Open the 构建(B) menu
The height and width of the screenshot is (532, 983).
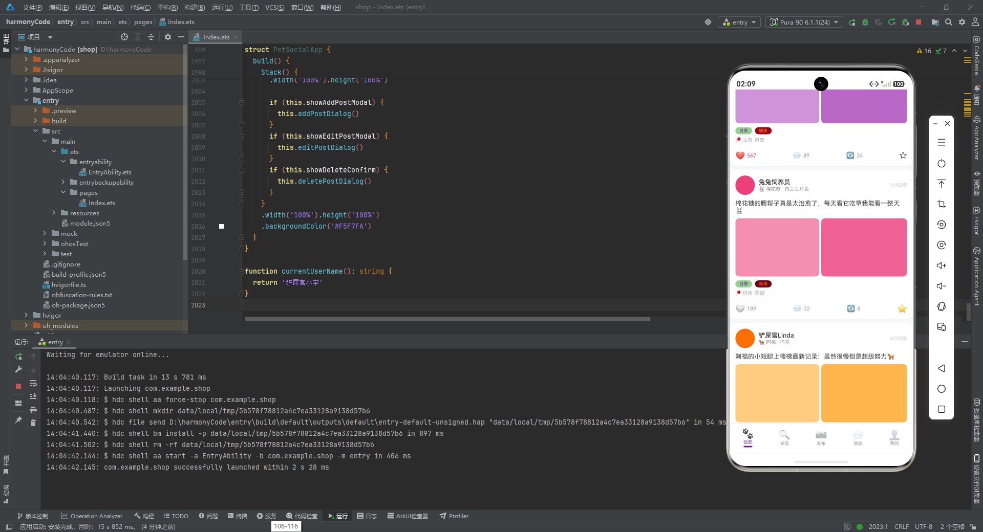click(x=195, y=7)
